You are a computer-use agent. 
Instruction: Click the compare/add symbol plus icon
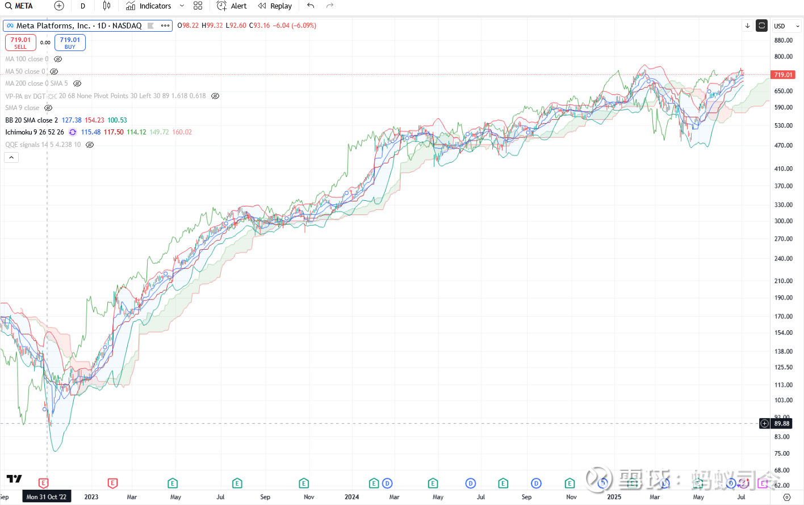58,6
